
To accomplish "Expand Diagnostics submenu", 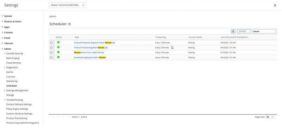I will [x=5, y=67].
